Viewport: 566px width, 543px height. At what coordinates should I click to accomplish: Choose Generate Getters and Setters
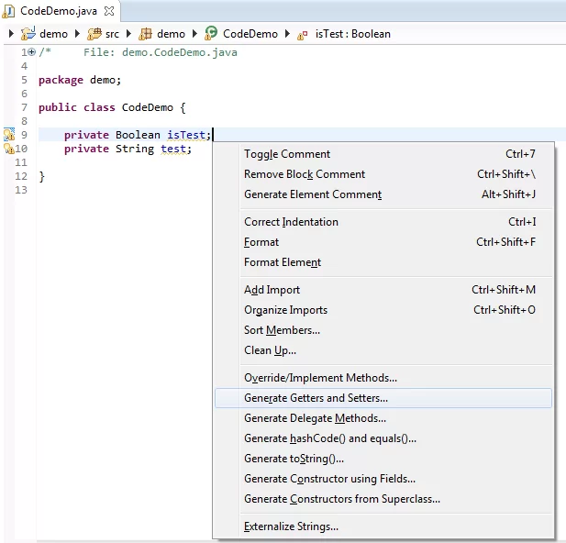(383, 398)
